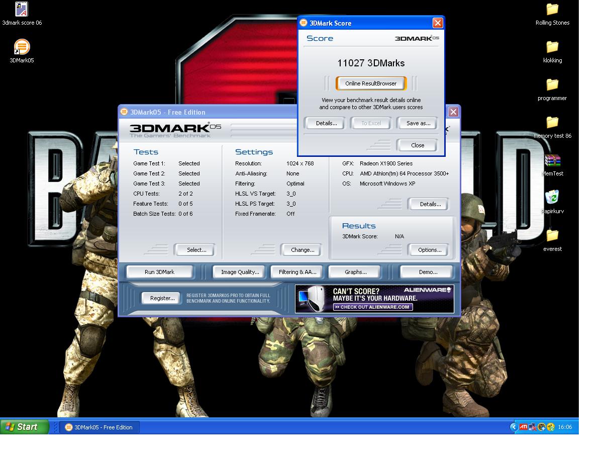Close the 3DMark Score dialog with the X button
Screen dimensions: 612x456
pos(438,23)
